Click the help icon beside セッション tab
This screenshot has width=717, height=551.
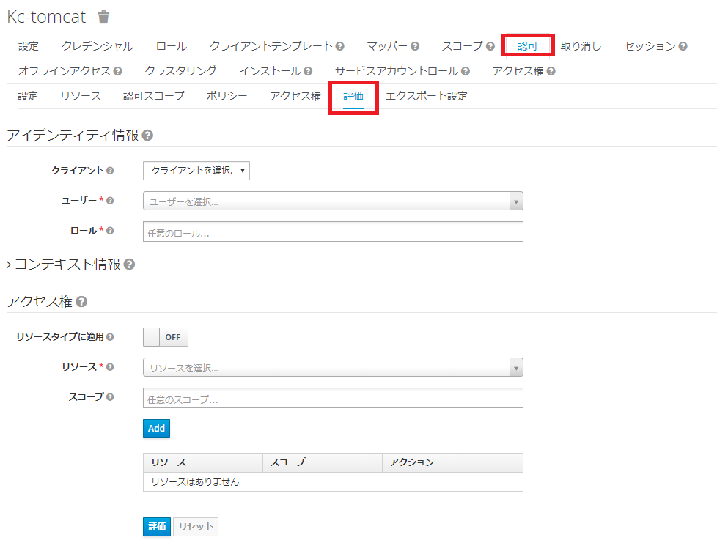pyautogui.click(x=683, y=45)
